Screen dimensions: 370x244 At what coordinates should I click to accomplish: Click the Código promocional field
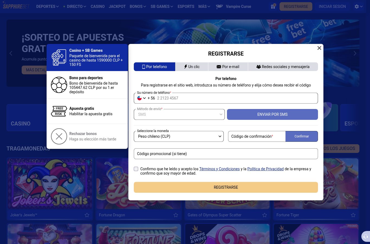pos(226,154)
